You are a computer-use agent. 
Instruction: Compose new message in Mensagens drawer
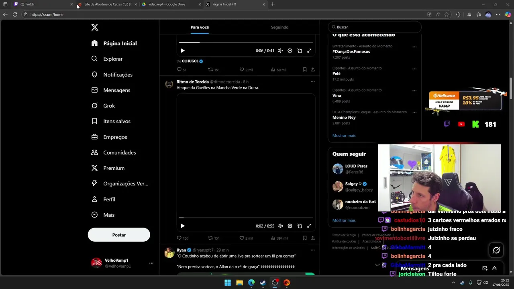(x=485, y=268)
